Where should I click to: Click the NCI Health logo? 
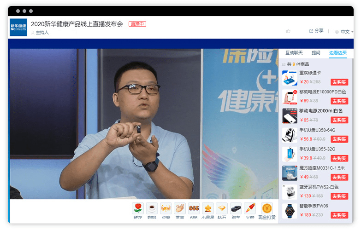(x=18, y=28)
